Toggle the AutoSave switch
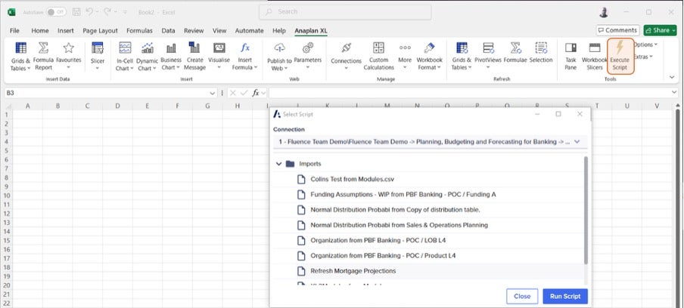This screenshot has width=684, height=308. 56,12
